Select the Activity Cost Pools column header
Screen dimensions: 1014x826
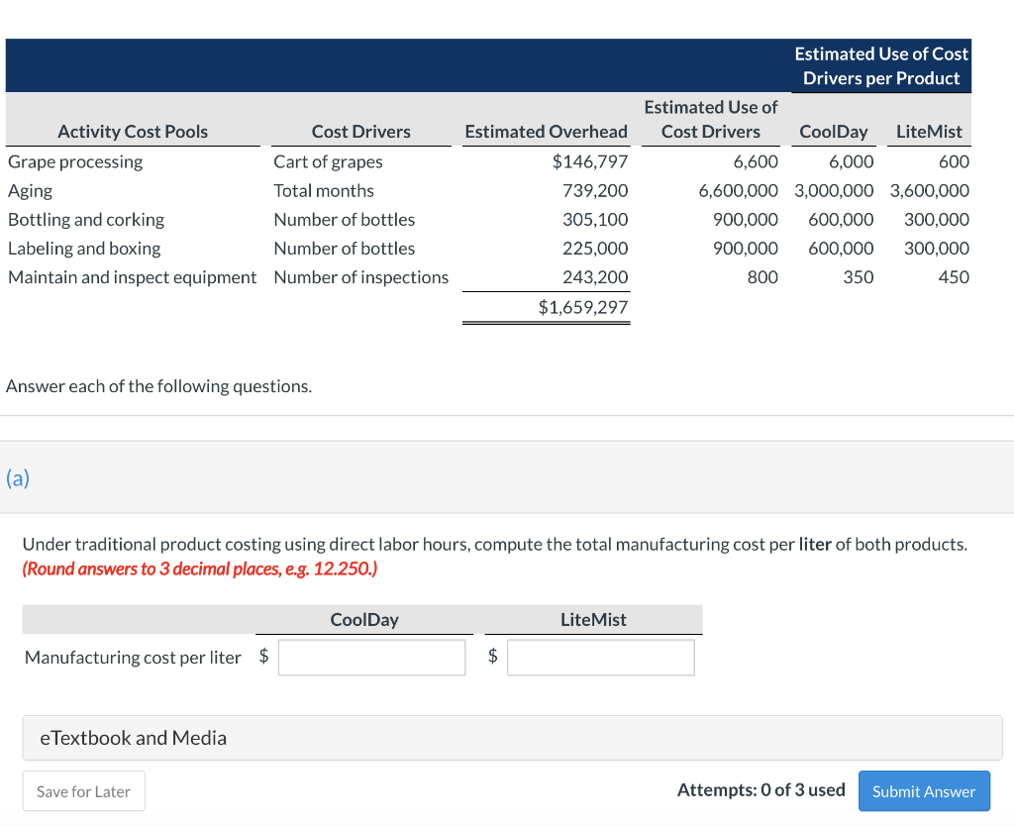pyautogui.click(x=133, y=132)
